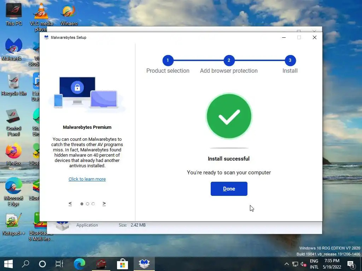
Task: Open BlueStacks 5 Multi-Instance desktop shortcut
Action: coord(40,227)
